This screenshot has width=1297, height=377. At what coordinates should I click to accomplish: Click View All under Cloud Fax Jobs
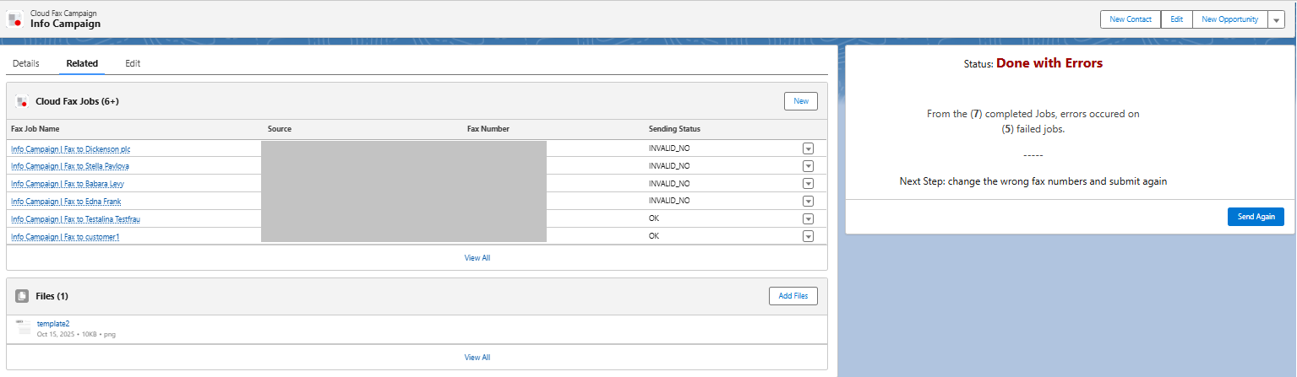[x=477, y=258]
